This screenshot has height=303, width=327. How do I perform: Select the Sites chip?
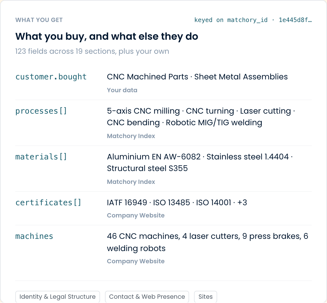click(x=205, y=297)
